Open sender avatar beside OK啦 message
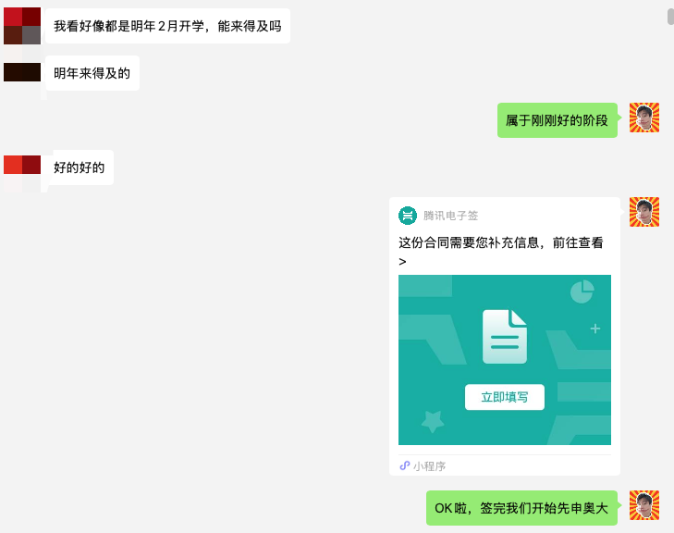This screenshot has width=674, height=533. coord(644,505)
